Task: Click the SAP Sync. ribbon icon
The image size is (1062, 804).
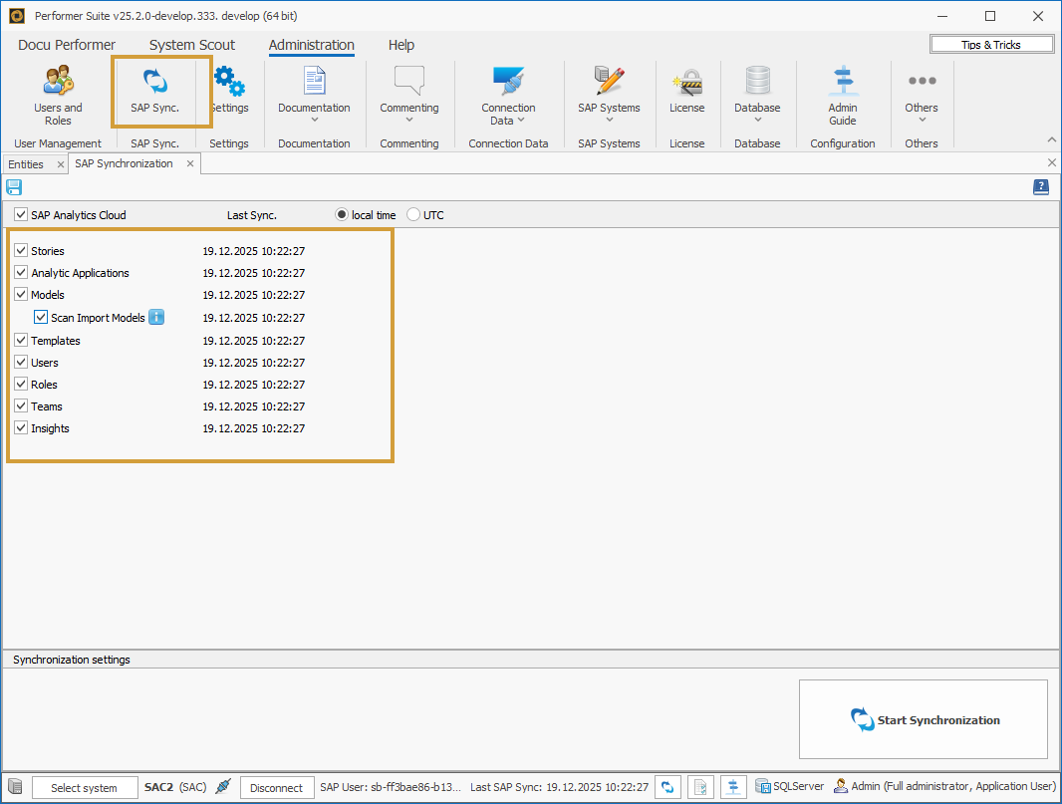Action: (x=155, y=92)
